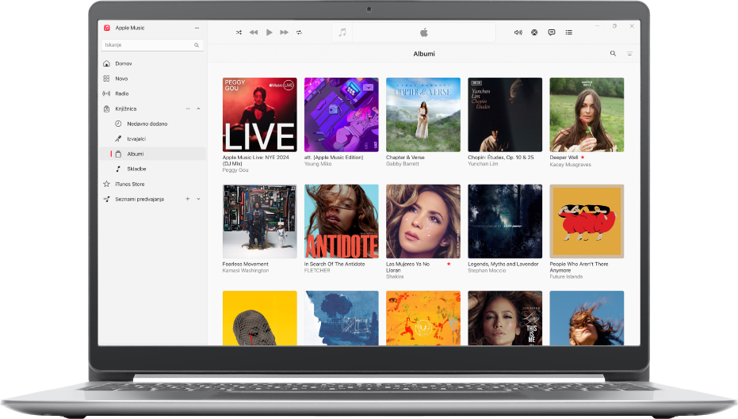738x419 pixels.
Task: Open People Who Aren't There Anymore cover
Action: [x=587, y=221]
